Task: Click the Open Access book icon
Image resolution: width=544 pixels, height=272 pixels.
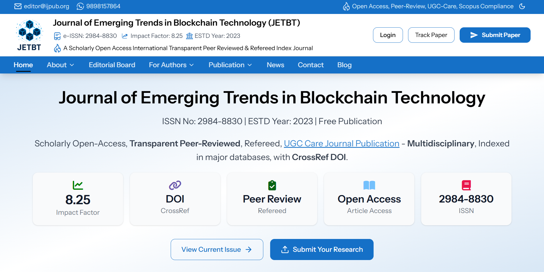Action: click(x=369, y=185)
